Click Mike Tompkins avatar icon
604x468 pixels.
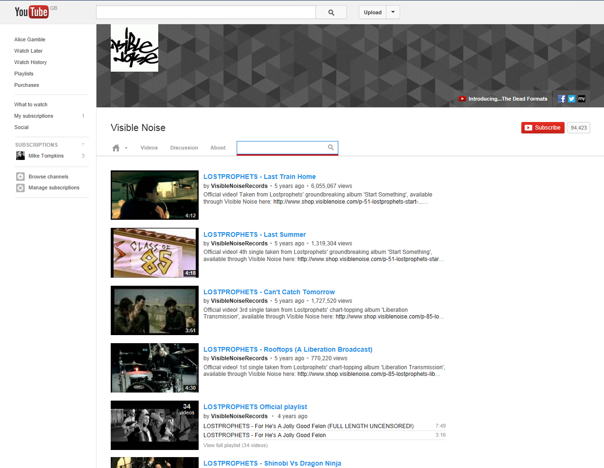[x=20, y=156]
